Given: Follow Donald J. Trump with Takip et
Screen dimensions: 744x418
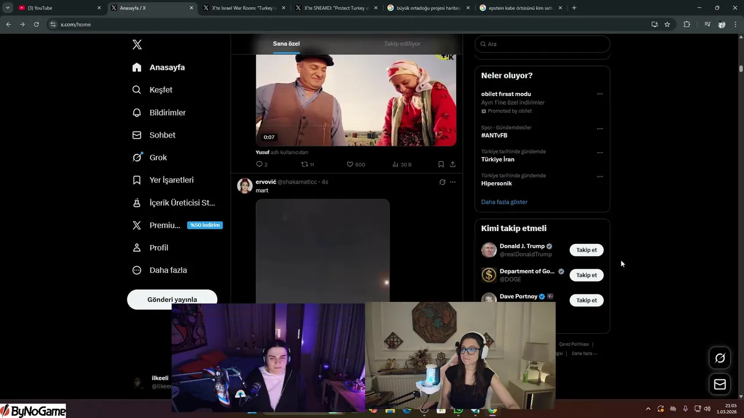Looking at the screenshot, I should coord(586,250).
